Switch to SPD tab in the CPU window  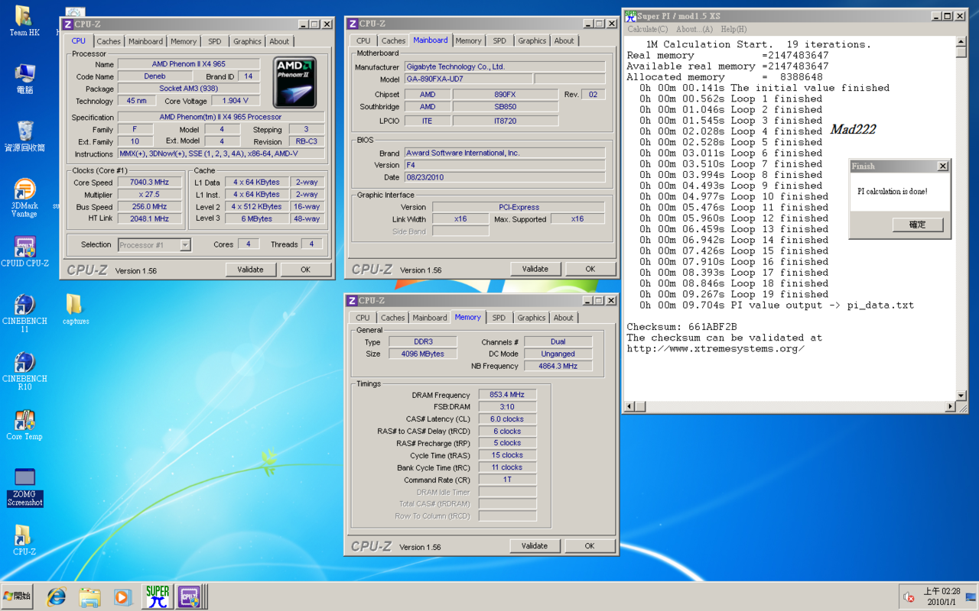point(215,41)
